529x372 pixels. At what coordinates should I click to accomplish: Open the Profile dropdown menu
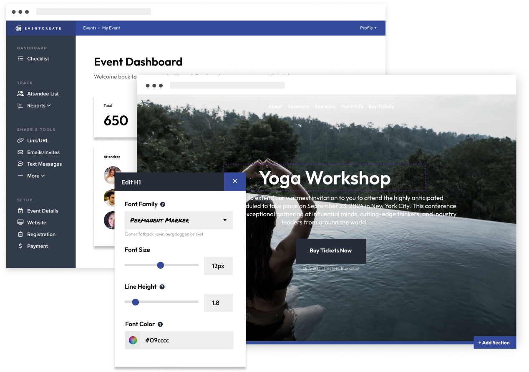tap(368, 28)
